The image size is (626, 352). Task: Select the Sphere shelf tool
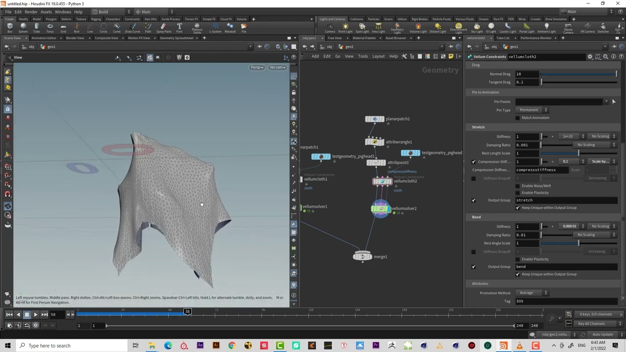tap(23, 28)
